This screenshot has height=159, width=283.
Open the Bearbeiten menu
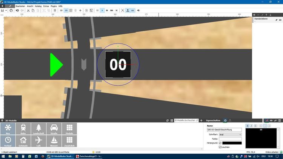click(x=20, y=6)
